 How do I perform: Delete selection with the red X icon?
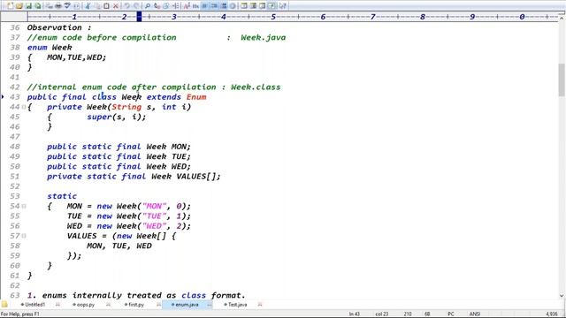(116, 6)
